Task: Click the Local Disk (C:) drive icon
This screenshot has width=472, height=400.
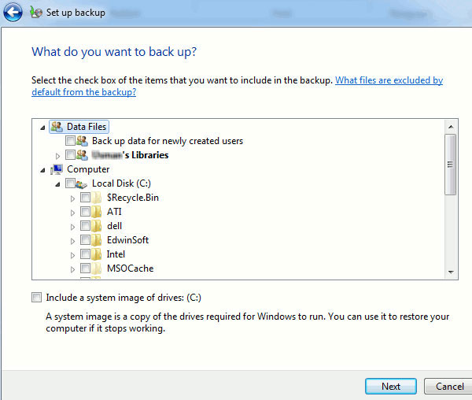Action: click(81, 183)
